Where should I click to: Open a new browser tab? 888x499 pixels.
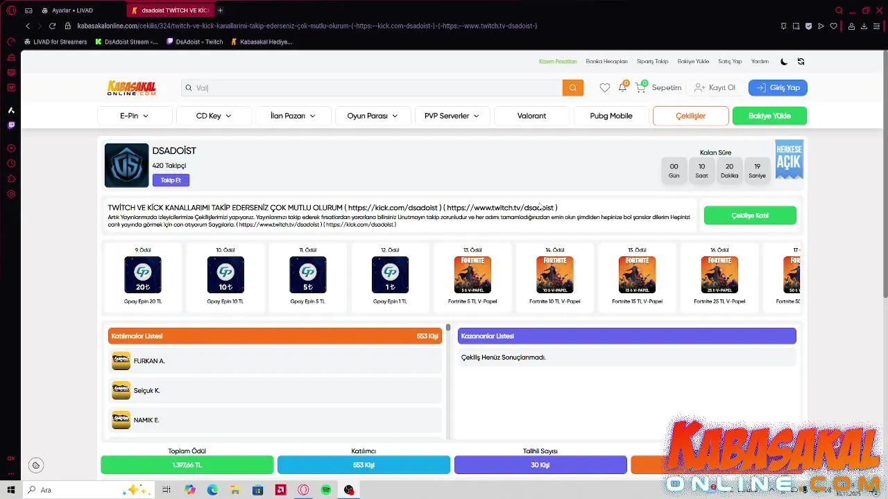pyautogui.click(x=220, y=10)
